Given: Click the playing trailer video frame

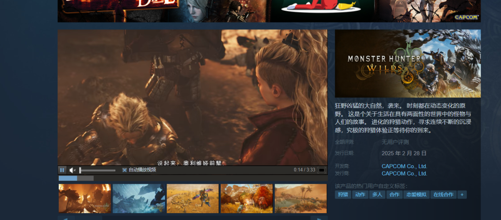Looking at the screenshot, I should 192,97.
